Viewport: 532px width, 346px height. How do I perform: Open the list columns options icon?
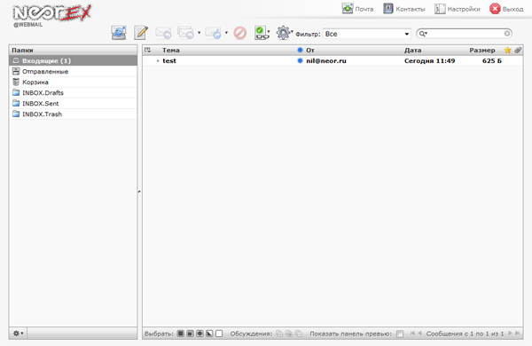click(147, 51)
